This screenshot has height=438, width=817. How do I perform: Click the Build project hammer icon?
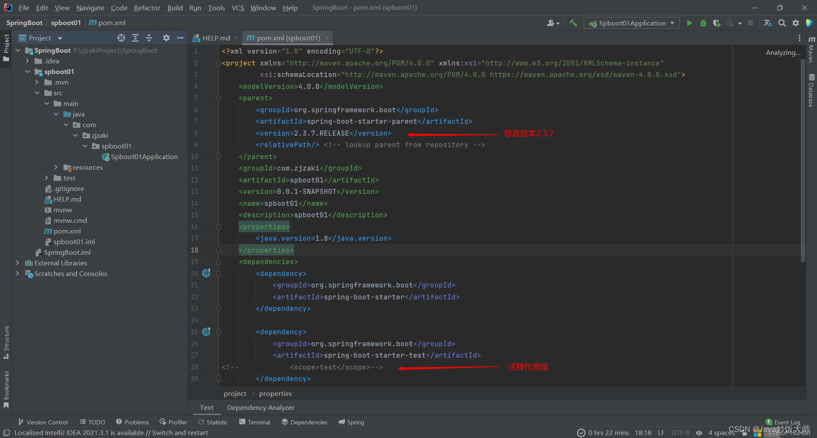click(573, 23)
